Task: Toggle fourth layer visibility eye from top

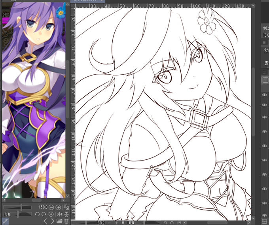Action: pyautogui.click(x=264, y=132)
